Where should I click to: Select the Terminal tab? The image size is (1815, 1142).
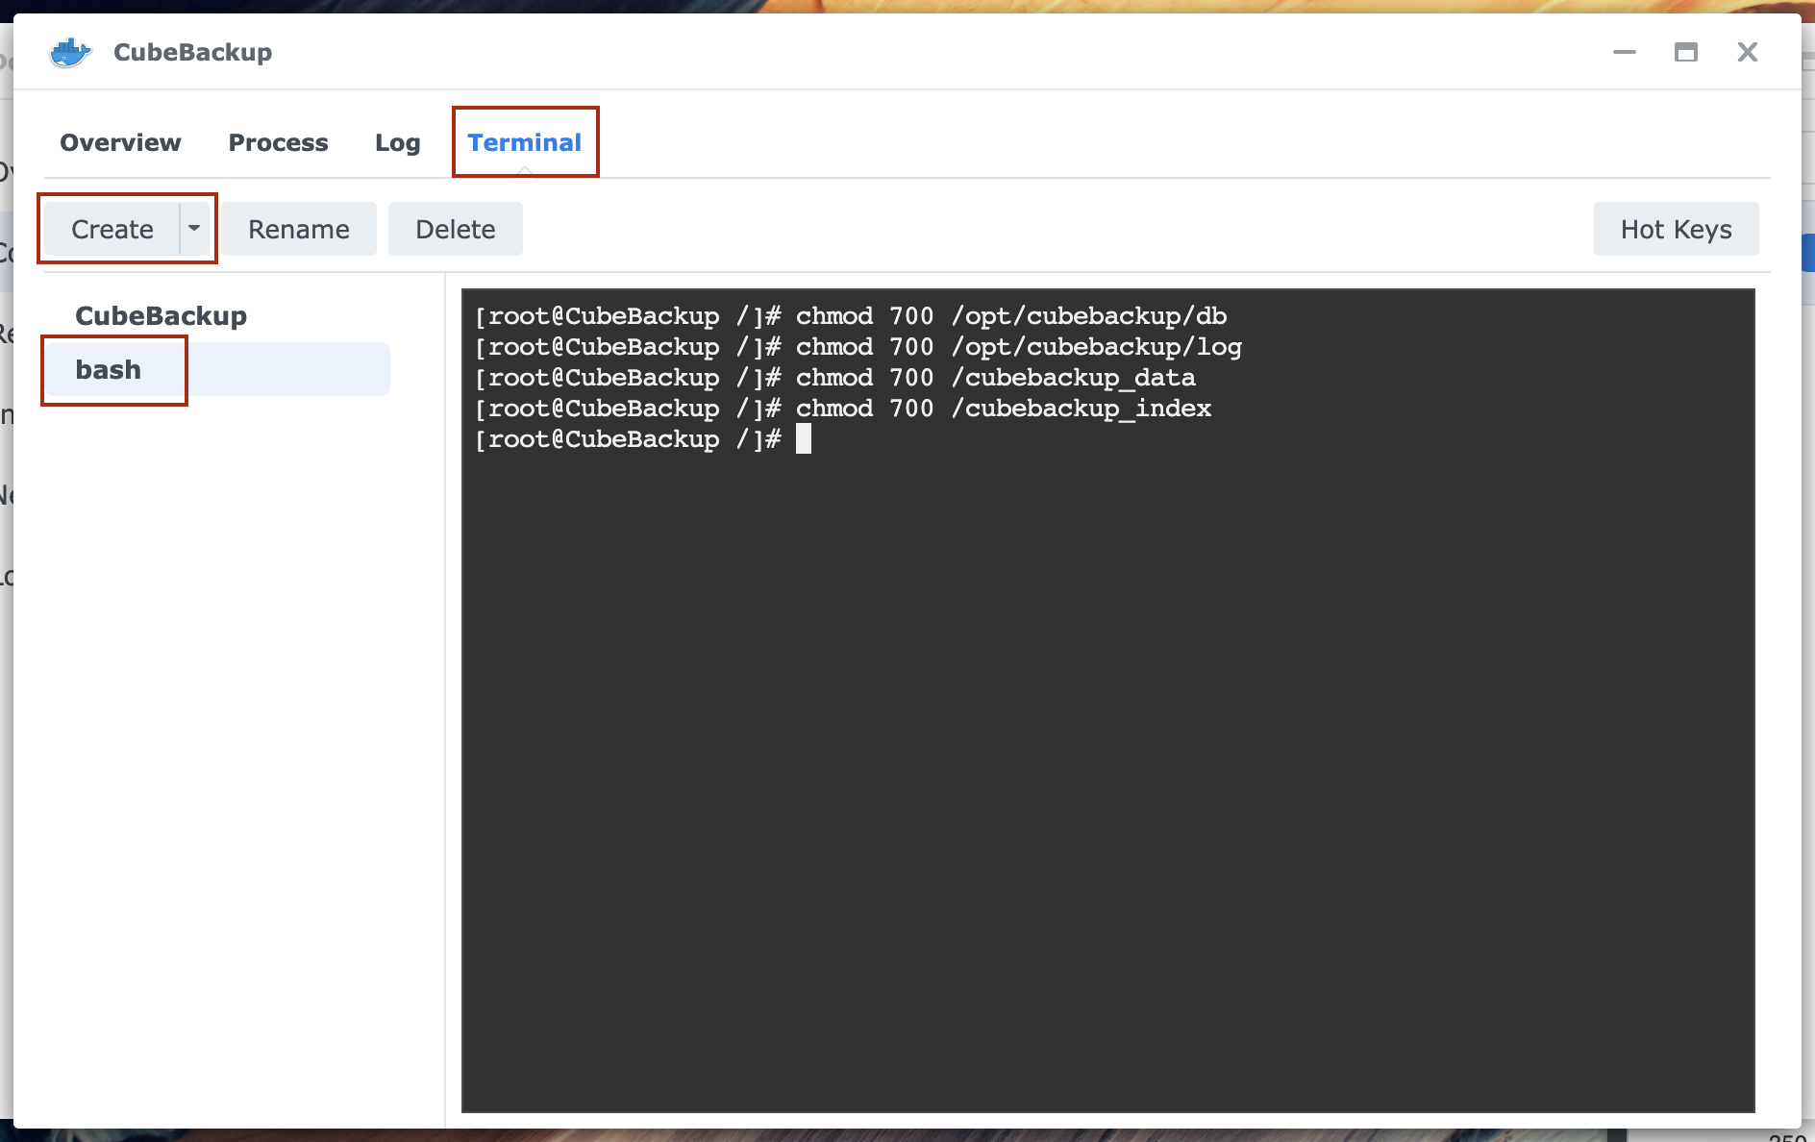coord(525,142)
